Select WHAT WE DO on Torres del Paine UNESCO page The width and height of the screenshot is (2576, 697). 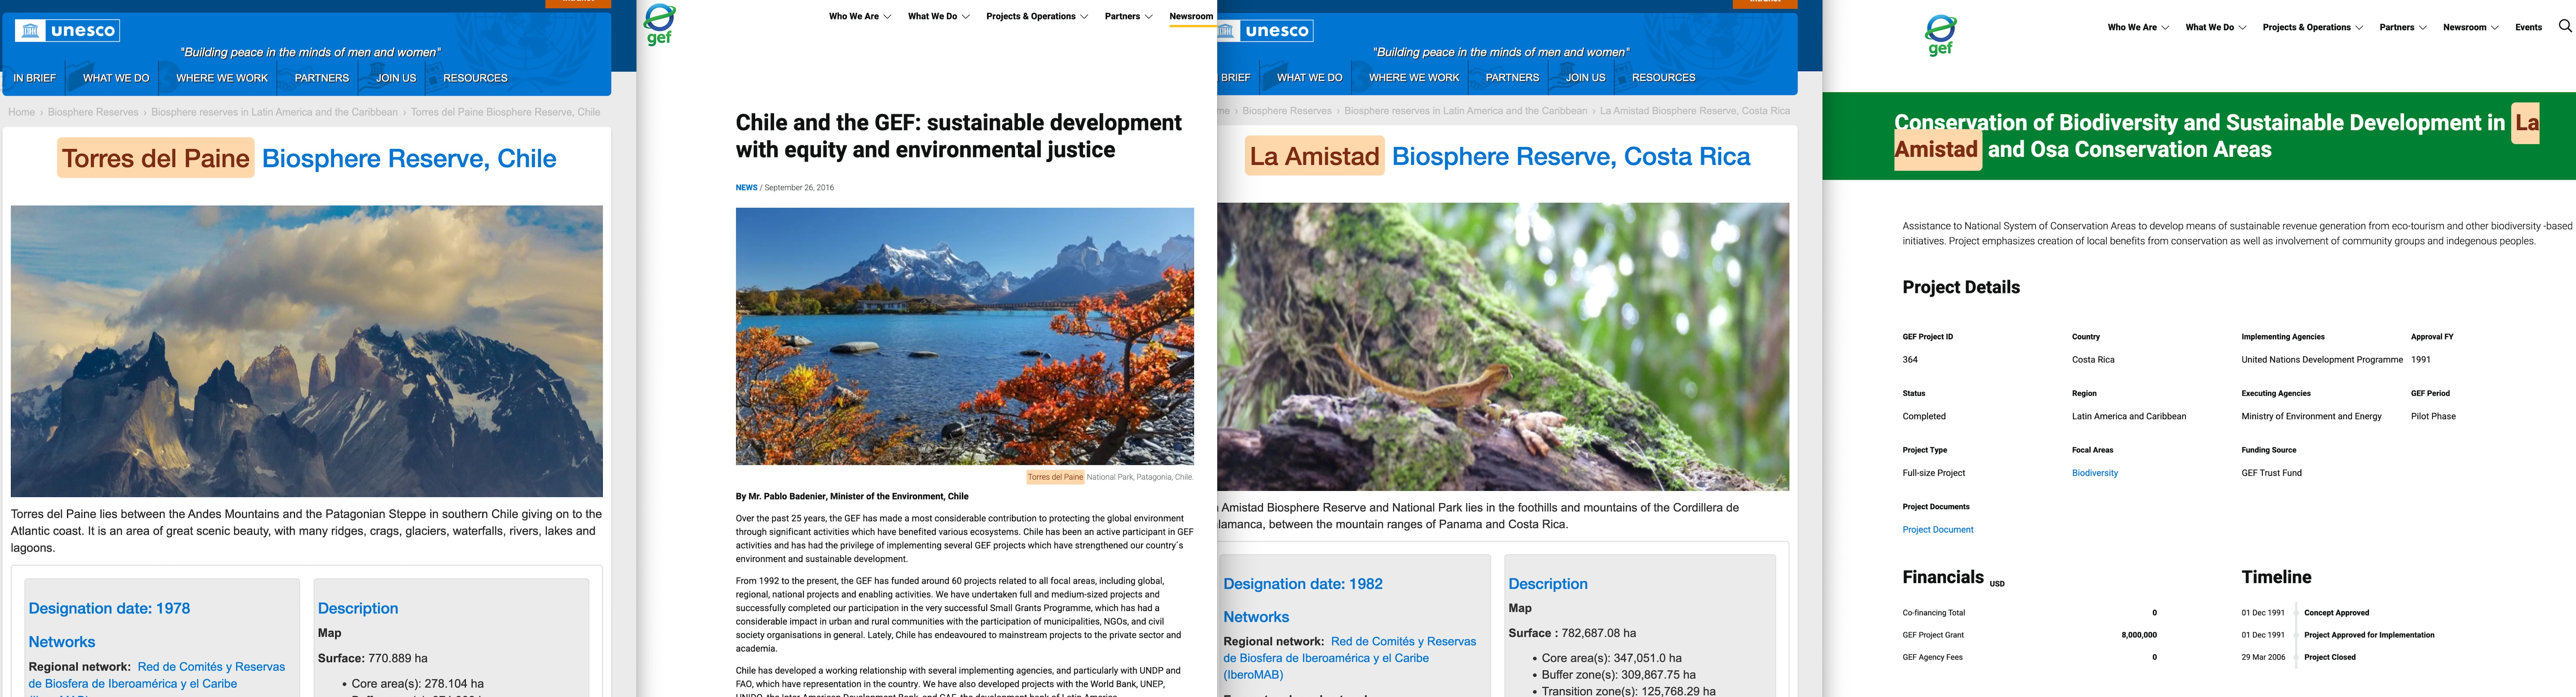click(116, 78)
